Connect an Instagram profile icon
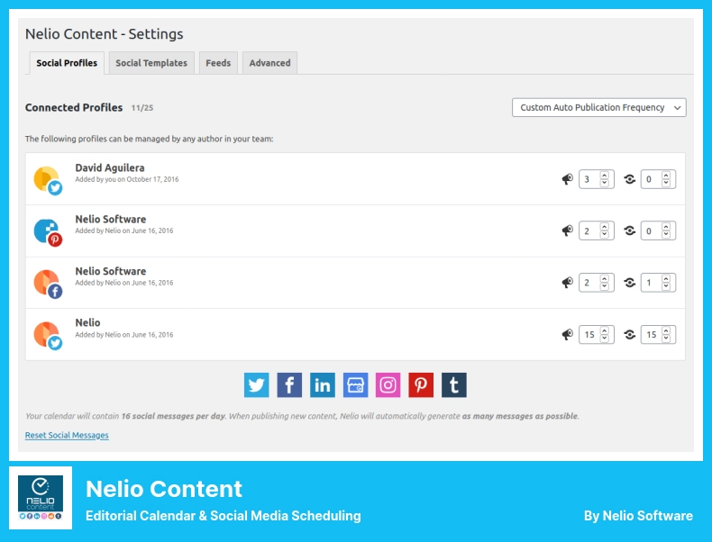 click(x=388, y=385)
